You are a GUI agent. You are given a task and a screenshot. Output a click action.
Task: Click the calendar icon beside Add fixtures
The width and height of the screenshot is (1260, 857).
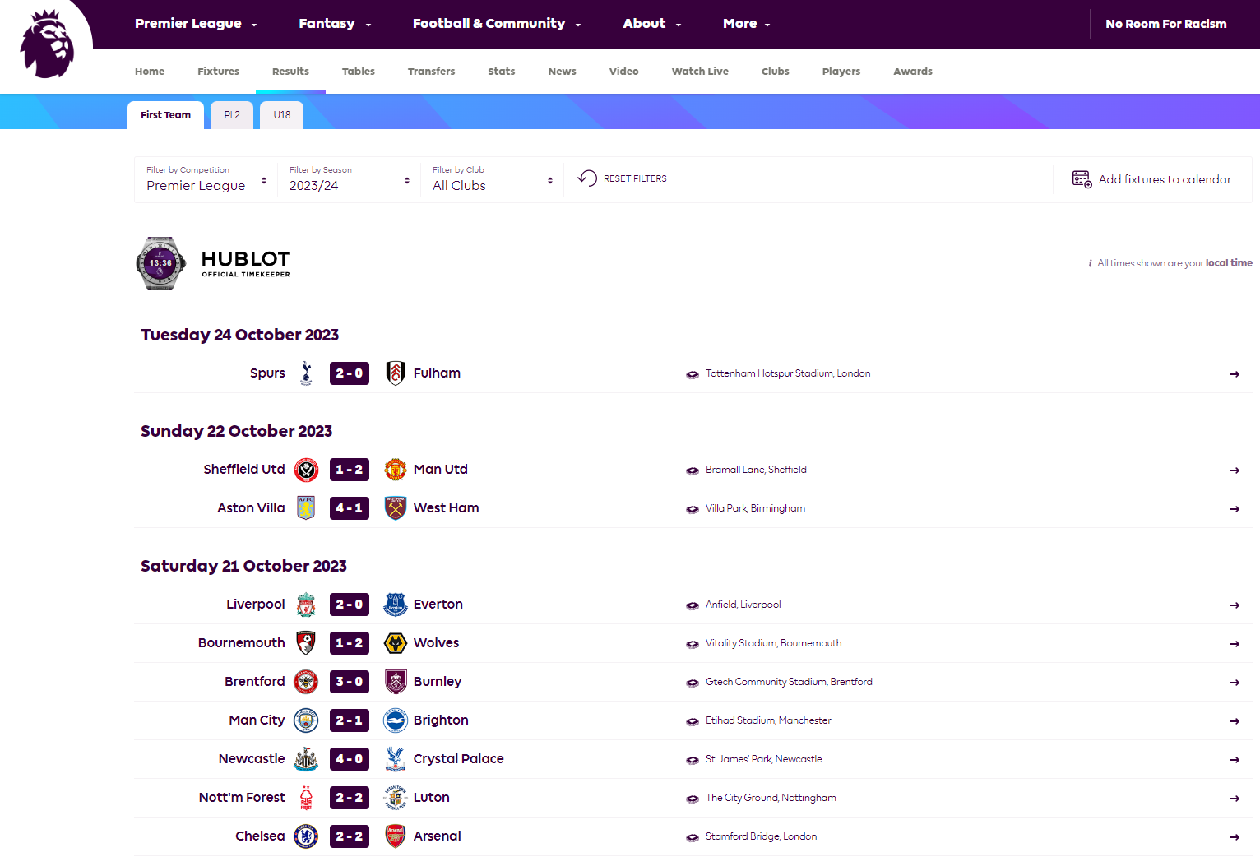click(1082, 179)
